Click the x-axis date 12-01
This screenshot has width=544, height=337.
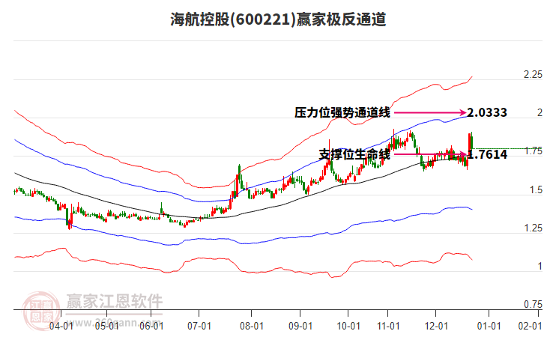(x=436, y=326)
